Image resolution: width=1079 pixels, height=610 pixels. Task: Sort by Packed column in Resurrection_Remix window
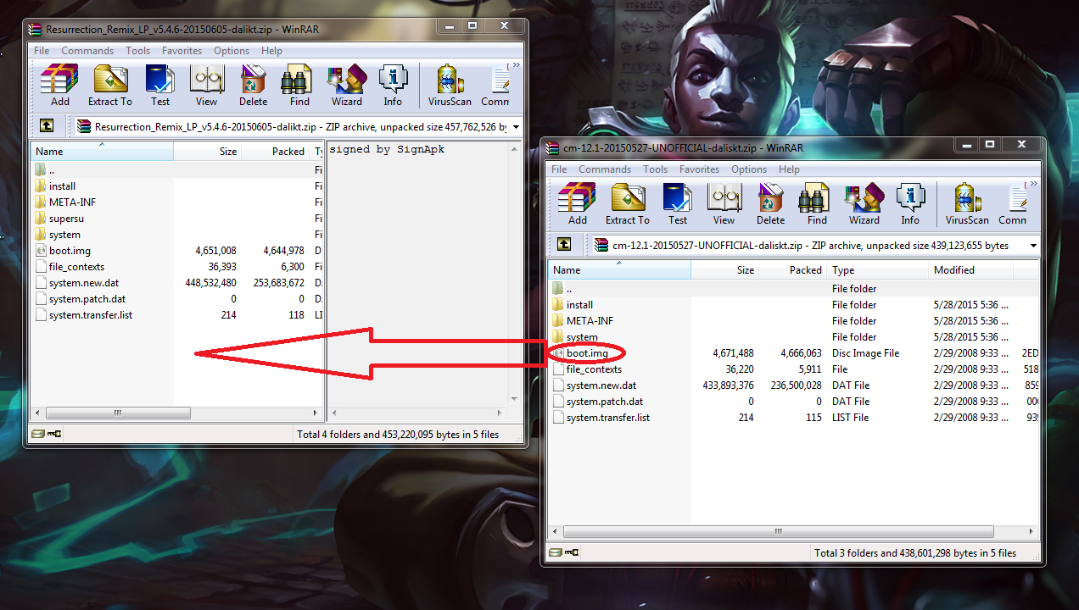275,151
